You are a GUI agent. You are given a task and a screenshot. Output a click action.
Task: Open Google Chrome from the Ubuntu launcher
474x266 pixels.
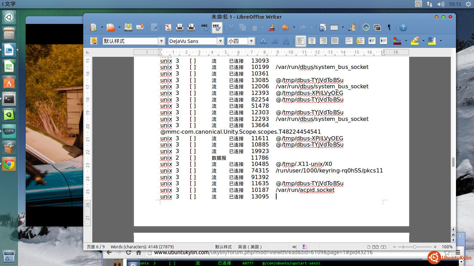9,164
